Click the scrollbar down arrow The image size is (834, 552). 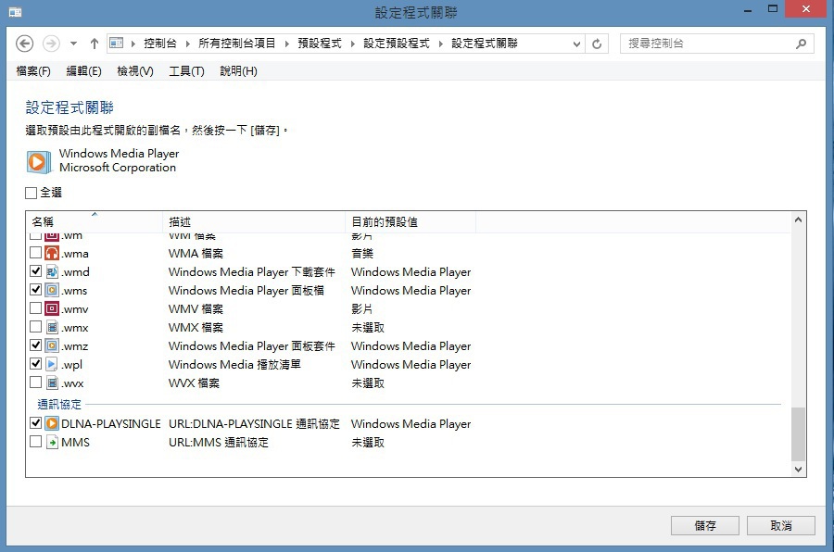(798, 469)
